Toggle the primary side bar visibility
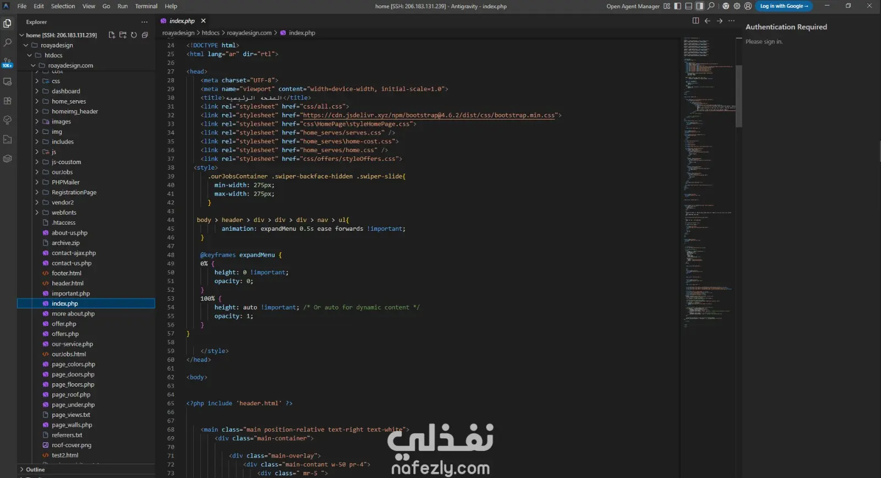Viewport: 881px width, 478px height. (x=678, y=6)
